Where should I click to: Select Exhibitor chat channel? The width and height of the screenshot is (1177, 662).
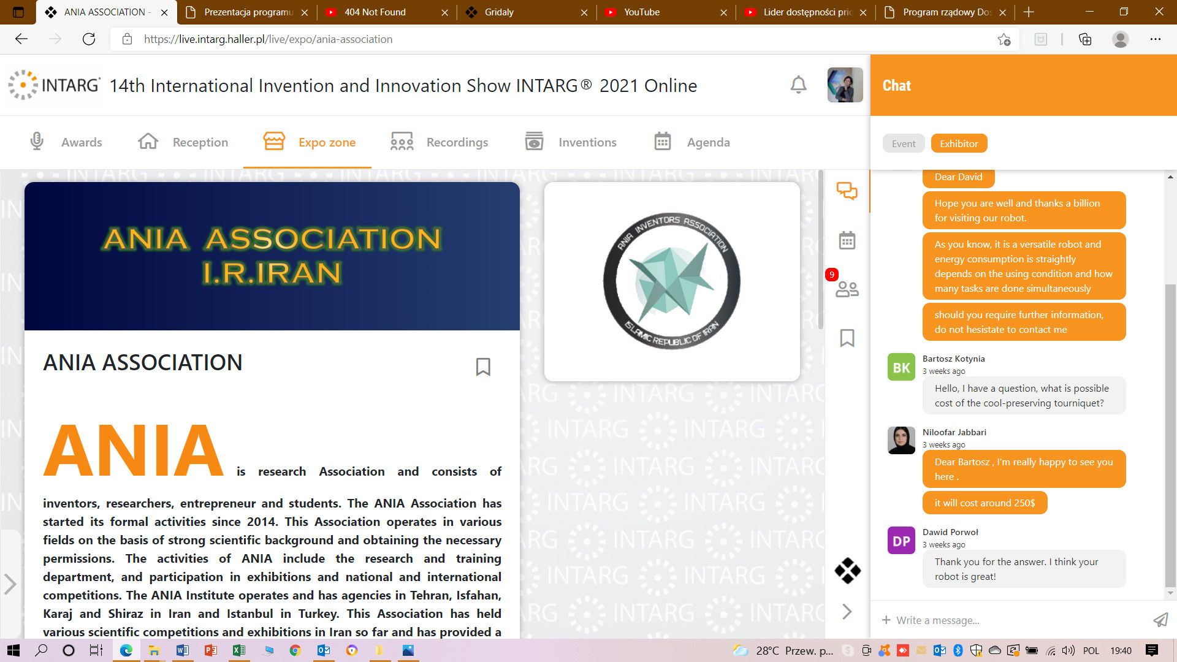tap(959, 143)
